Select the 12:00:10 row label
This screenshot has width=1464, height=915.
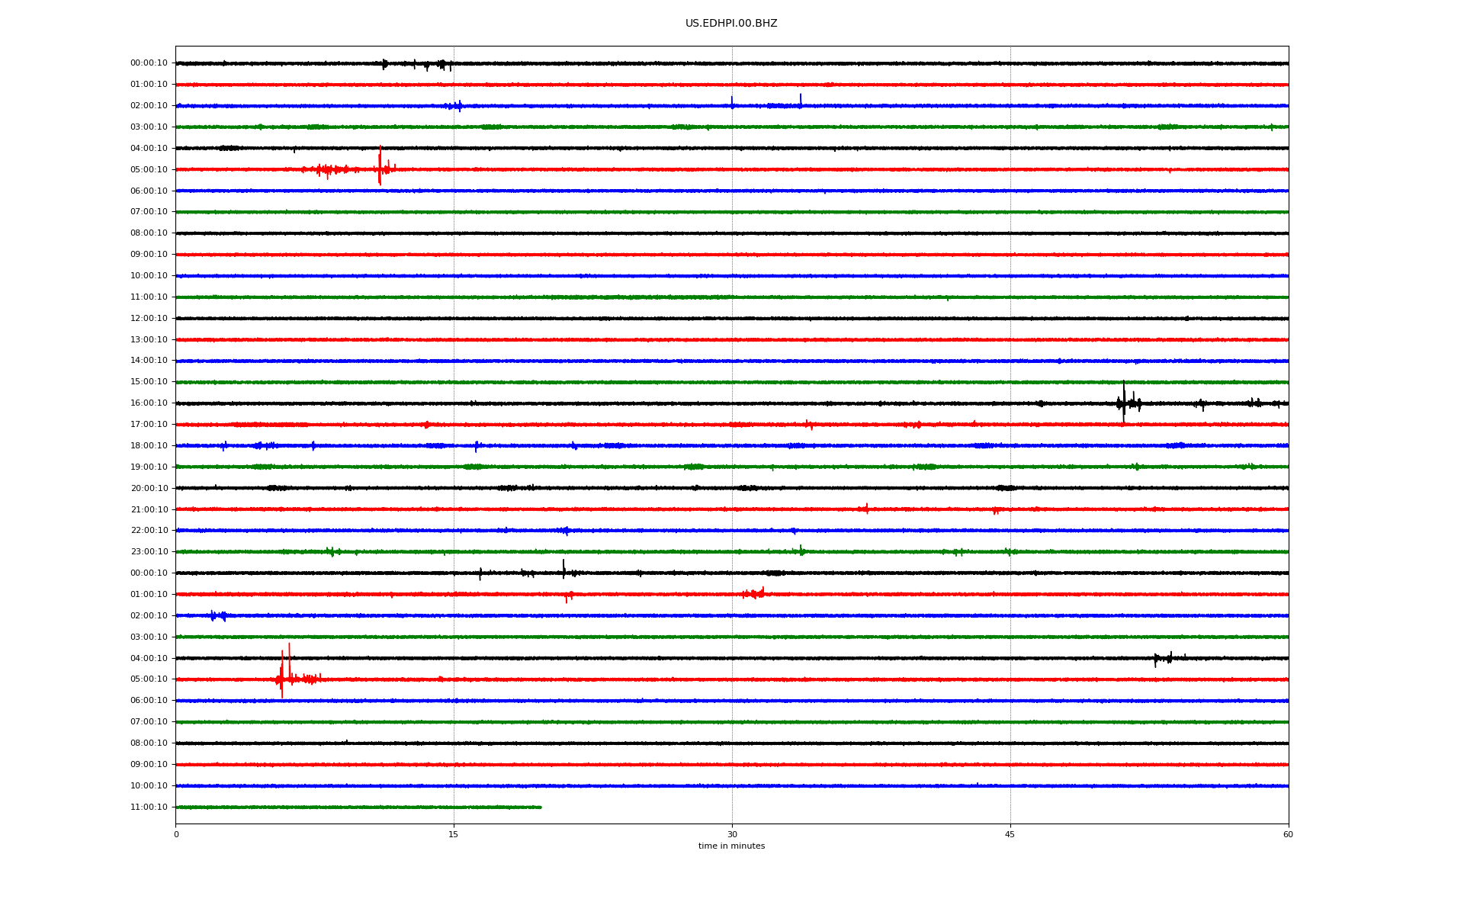[x=149, y=319]
